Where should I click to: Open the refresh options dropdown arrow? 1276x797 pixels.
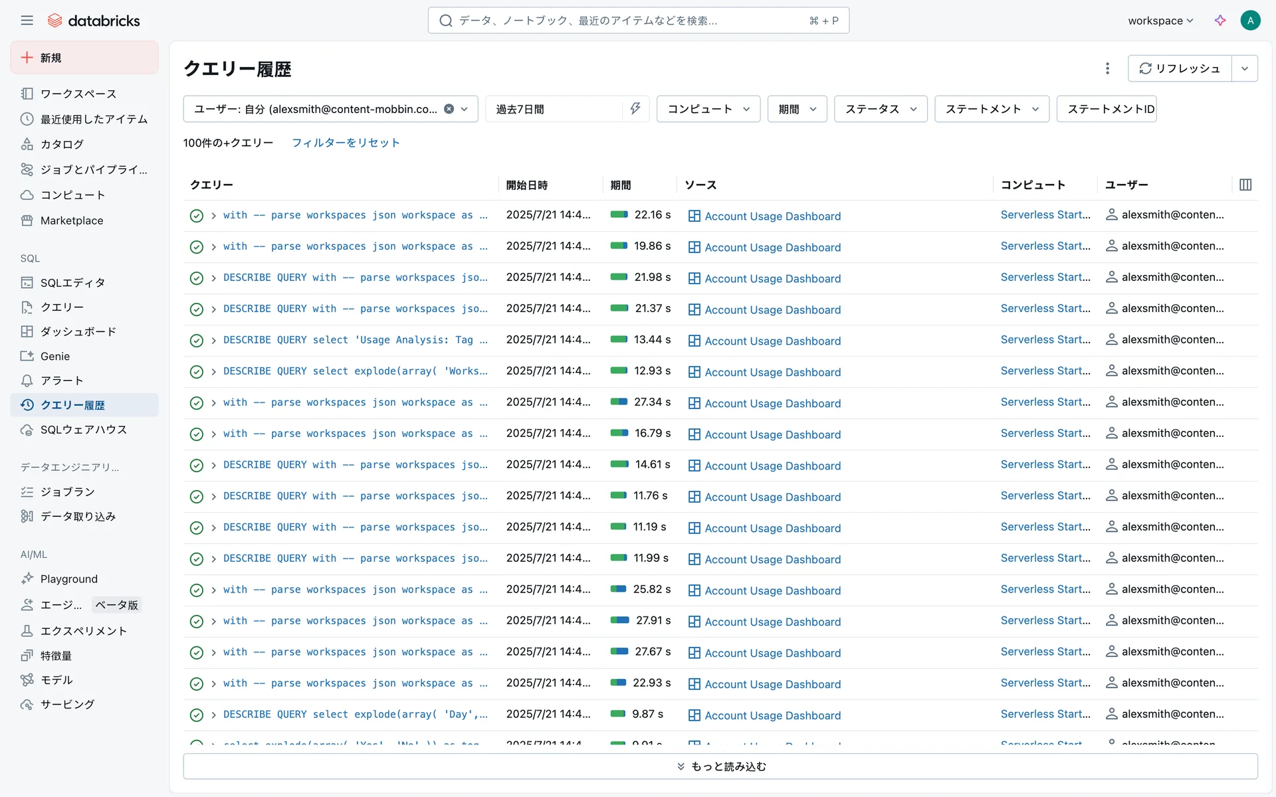[1244, 68]
